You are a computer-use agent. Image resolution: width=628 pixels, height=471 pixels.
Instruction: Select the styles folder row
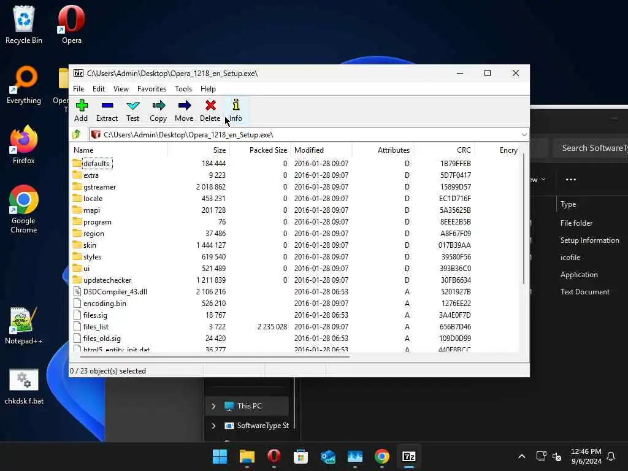(x=294, y=256)
